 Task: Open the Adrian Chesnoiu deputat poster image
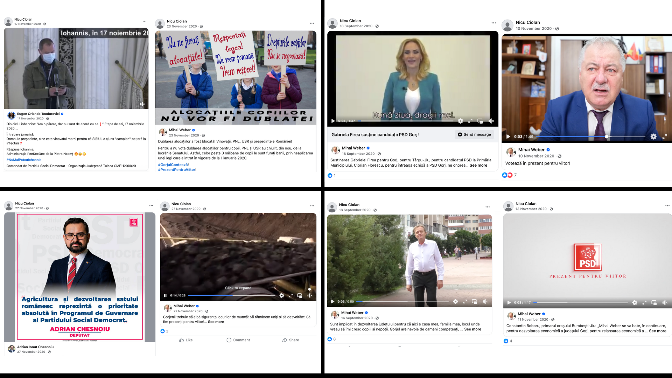80,277
